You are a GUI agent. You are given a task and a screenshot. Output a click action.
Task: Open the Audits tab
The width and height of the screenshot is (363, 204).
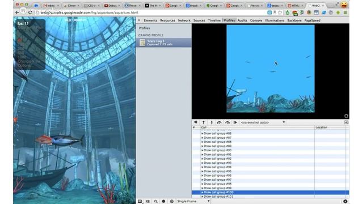pos(242,20)
